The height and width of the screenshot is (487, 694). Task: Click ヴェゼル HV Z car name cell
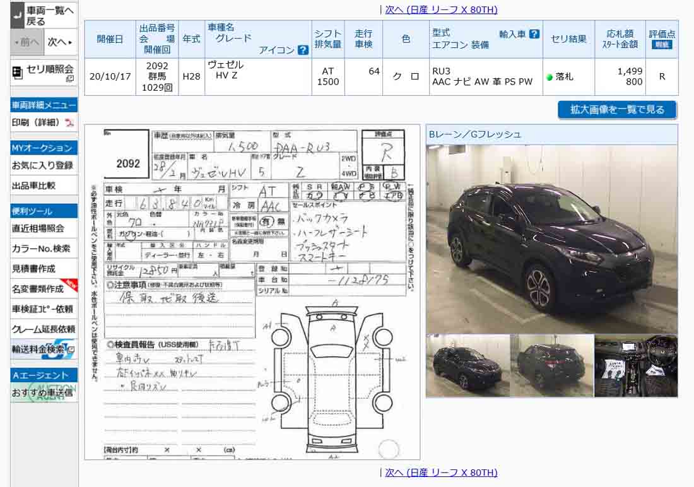[x=258, y=76]
